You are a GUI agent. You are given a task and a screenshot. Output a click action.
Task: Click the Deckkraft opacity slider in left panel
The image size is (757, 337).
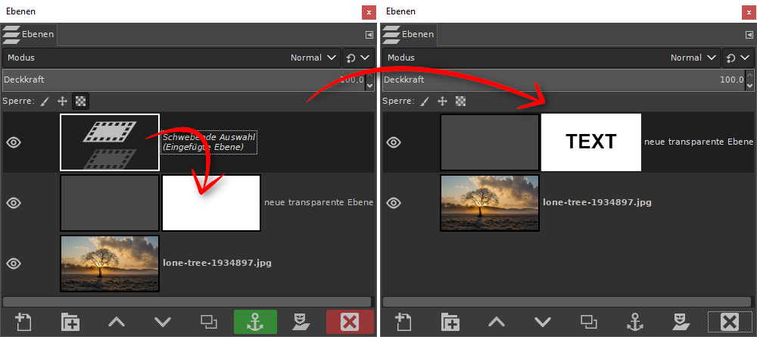[182, 80]
